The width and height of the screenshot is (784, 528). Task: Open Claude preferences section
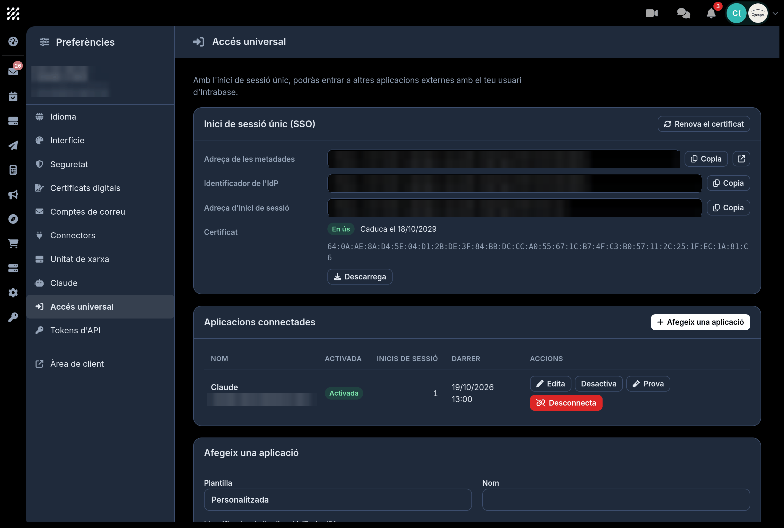pos(100,283)
